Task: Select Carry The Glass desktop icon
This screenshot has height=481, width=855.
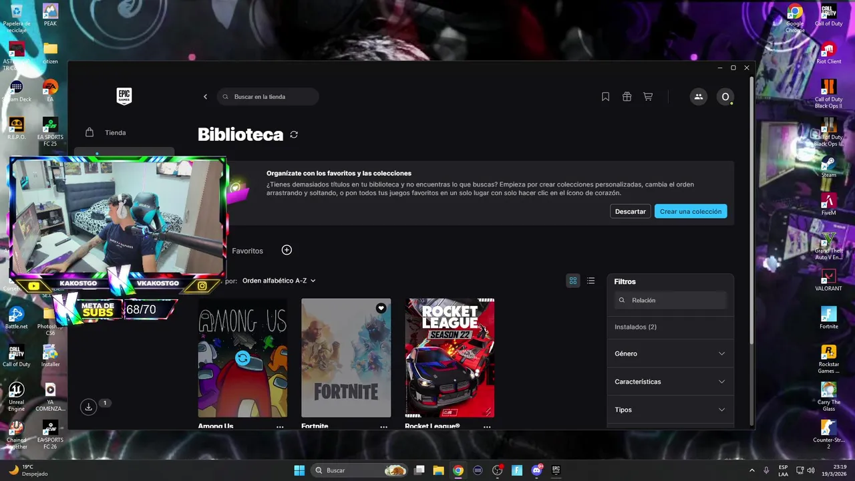Action: pyautogui.click(x=829, y=397)
